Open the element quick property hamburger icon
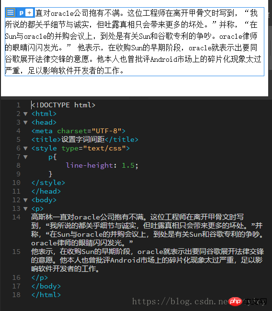This screenshot has width=272, height=311. 11,12
